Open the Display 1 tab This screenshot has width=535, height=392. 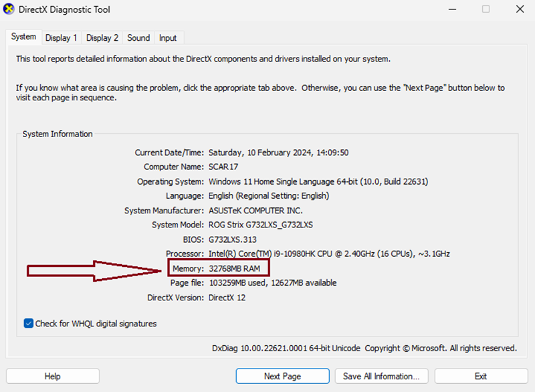click(62, 38)
